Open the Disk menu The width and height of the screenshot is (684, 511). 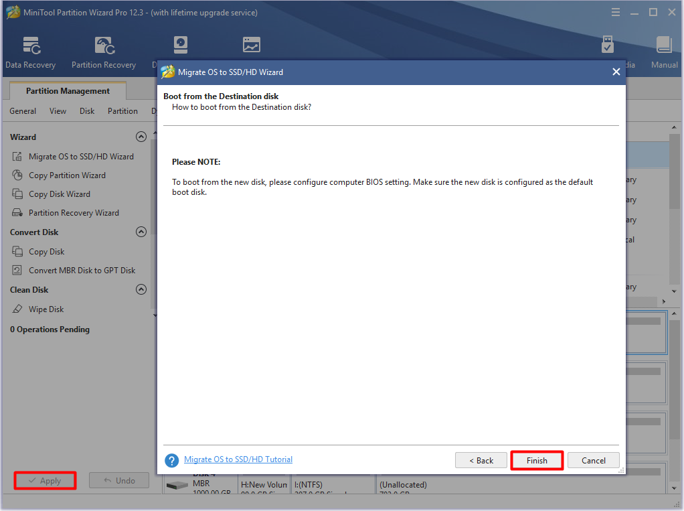(x=87, y=111)
